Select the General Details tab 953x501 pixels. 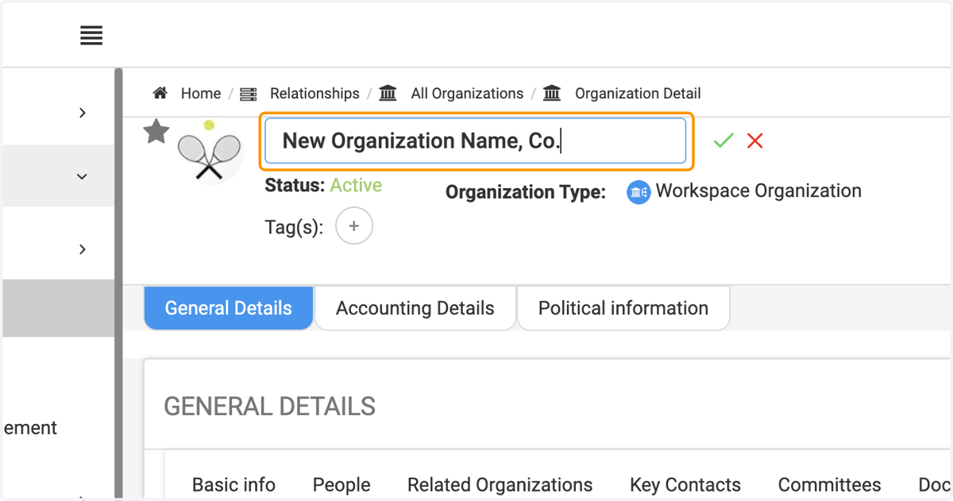click(x=229, y=308)
